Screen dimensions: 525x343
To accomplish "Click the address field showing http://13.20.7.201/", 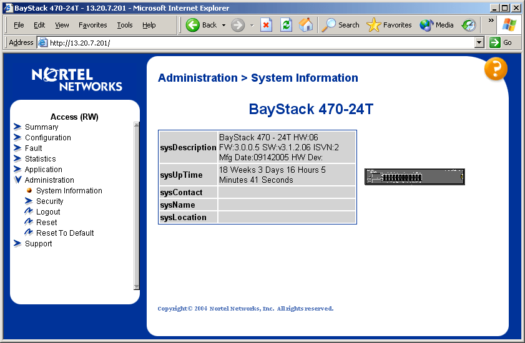I will [x=261, y=43].
